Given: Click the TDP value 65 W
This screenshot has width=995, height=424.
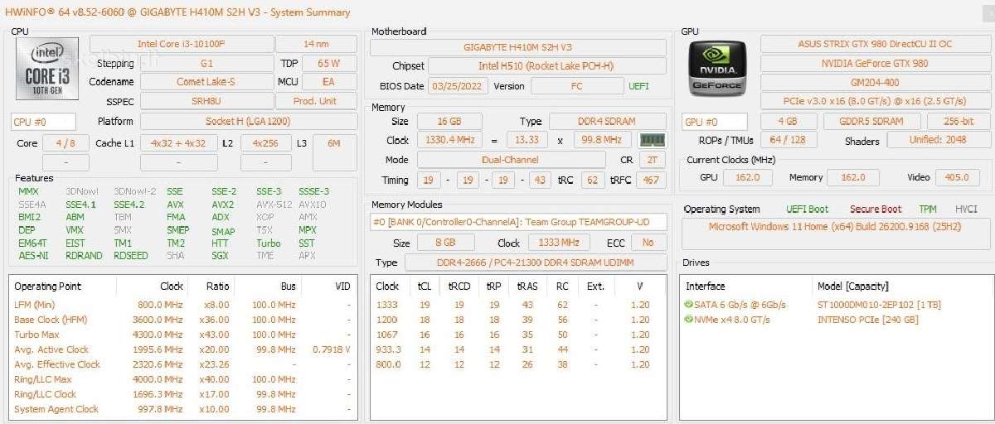Looking at the screenshot, I should [329, 63].
